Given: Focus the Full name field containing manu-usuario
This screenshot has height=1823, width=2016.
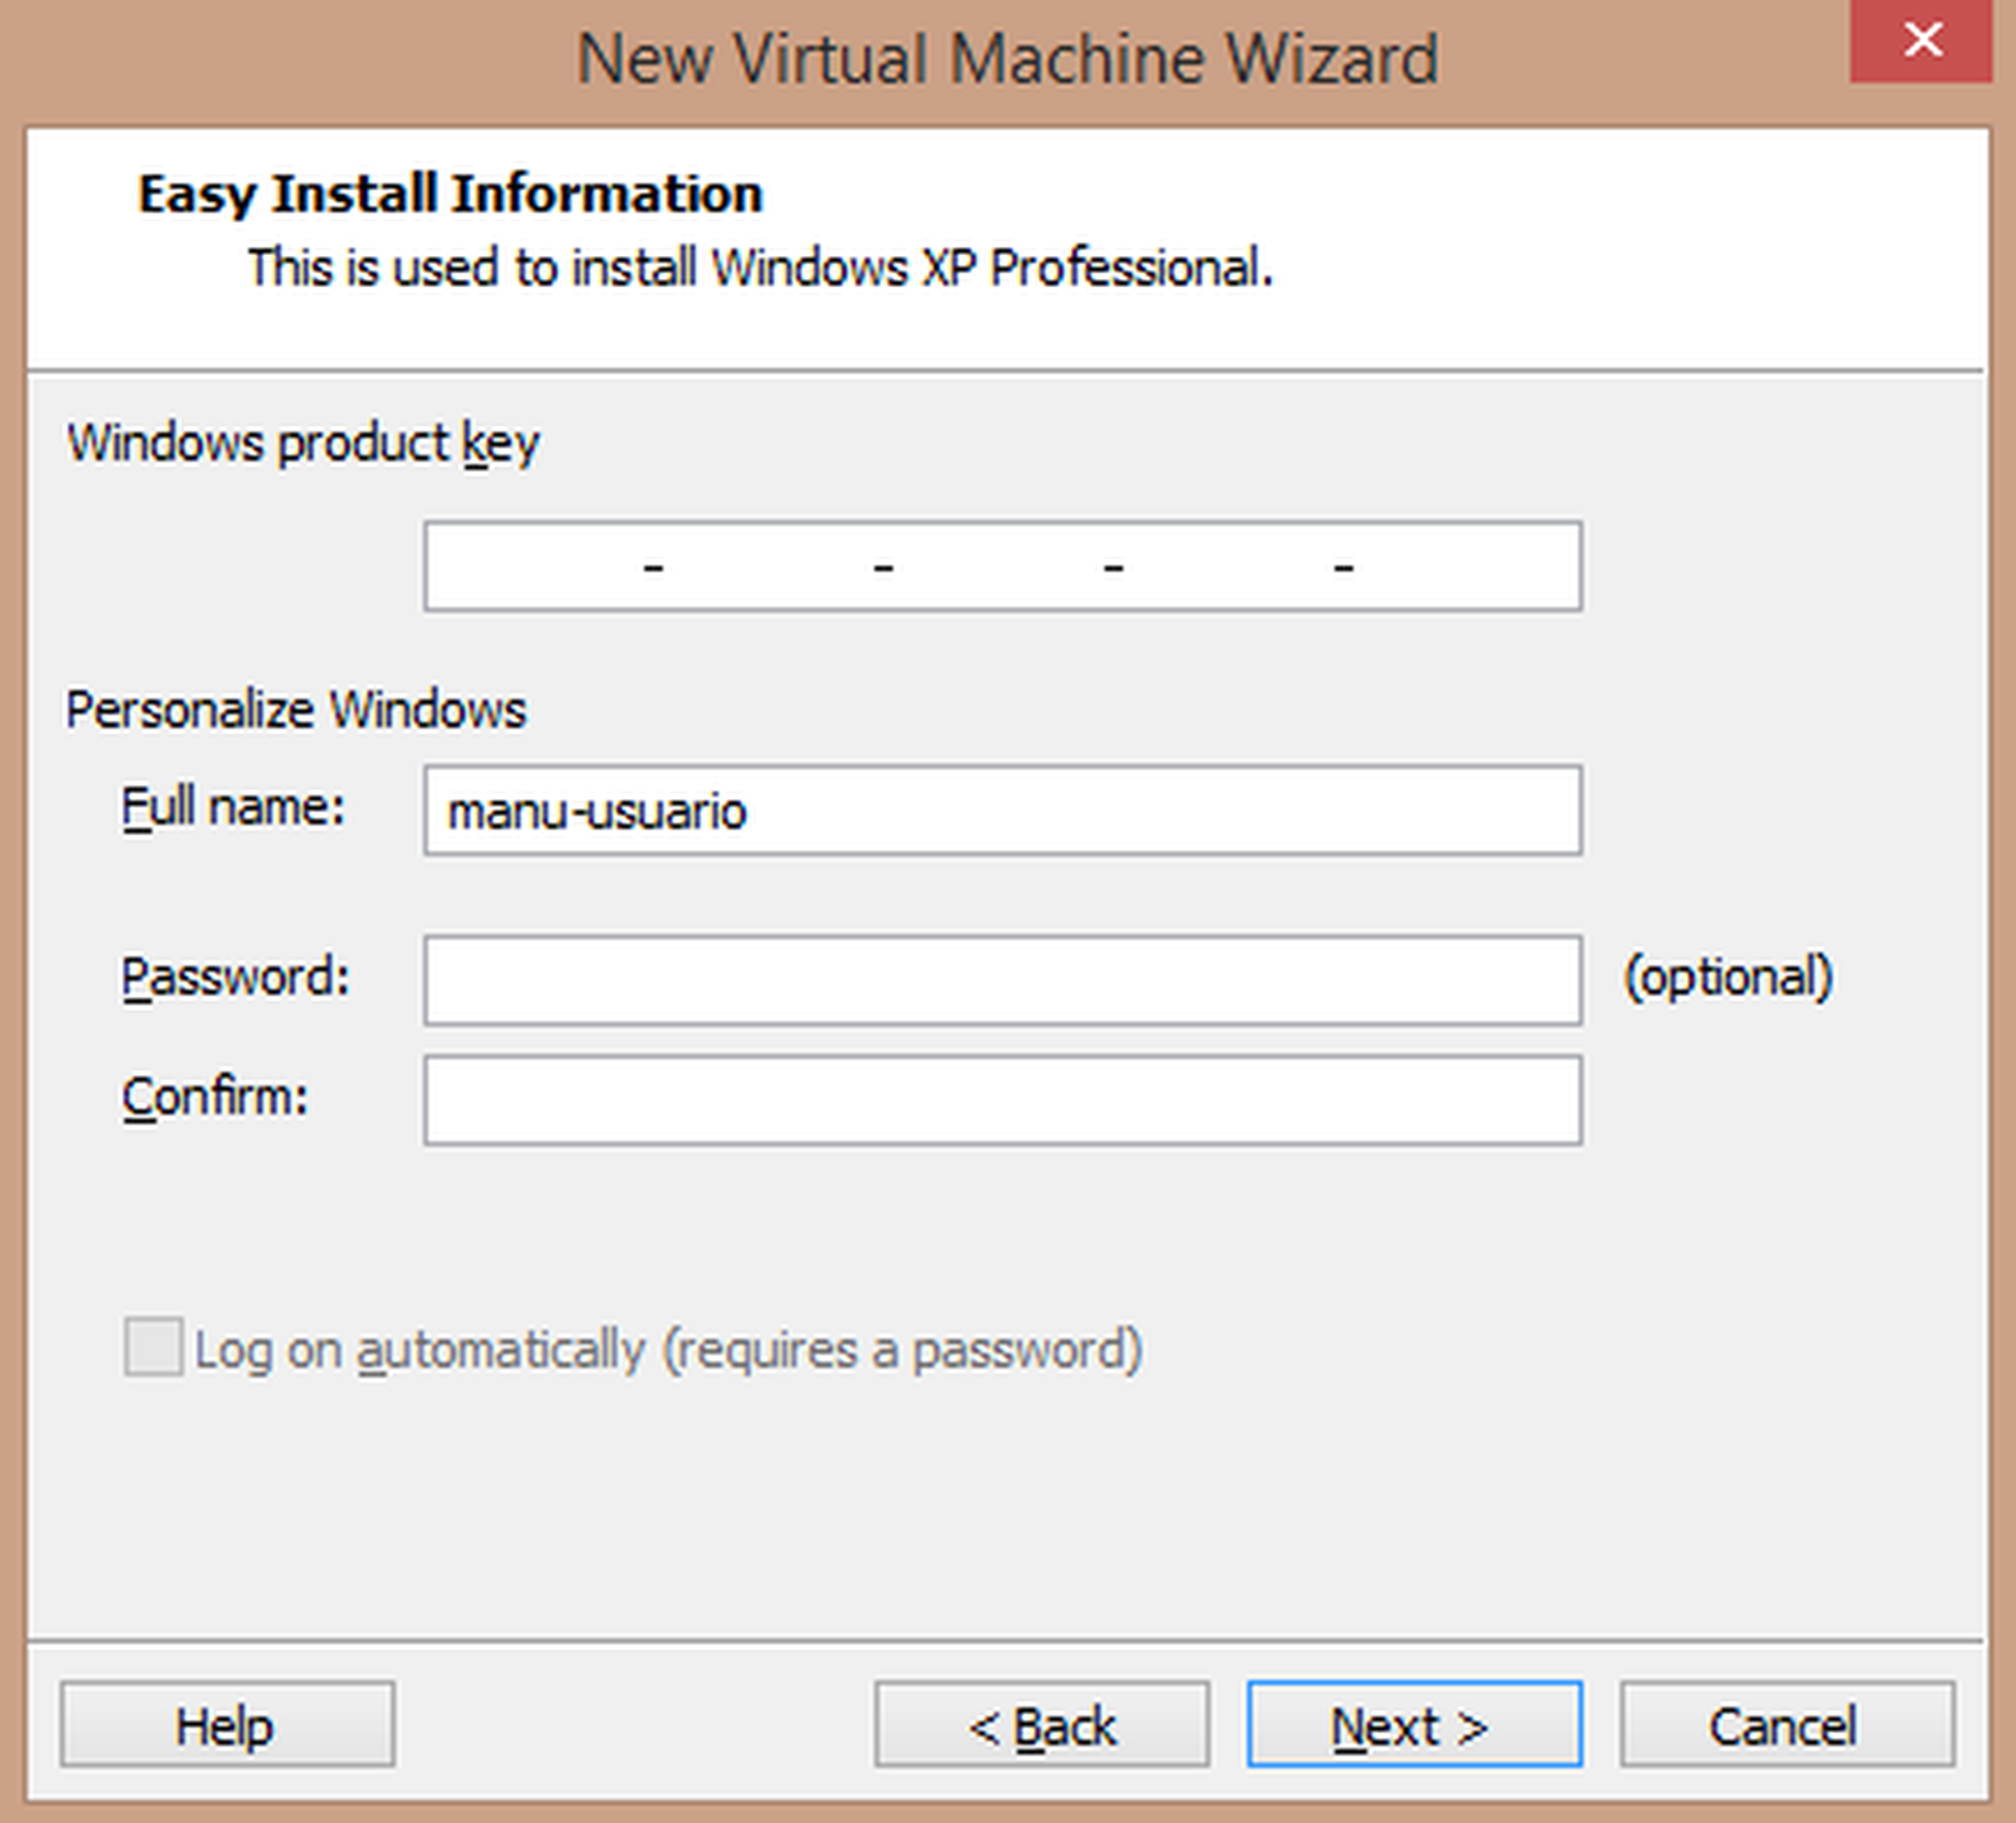Looking at the screenshot, I should [x=1002, y=810].
